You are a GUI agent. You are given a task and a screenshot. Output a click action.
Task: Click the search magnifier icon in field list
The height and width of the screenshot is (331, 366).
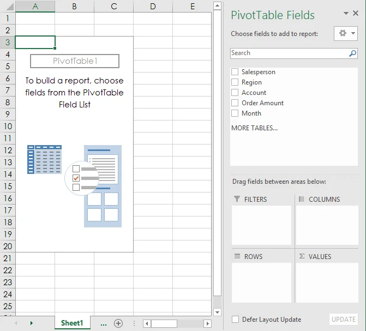point(352,53)
